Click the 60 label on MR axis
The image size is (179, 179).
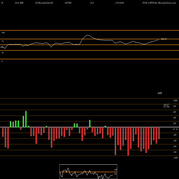pos(174,112)
